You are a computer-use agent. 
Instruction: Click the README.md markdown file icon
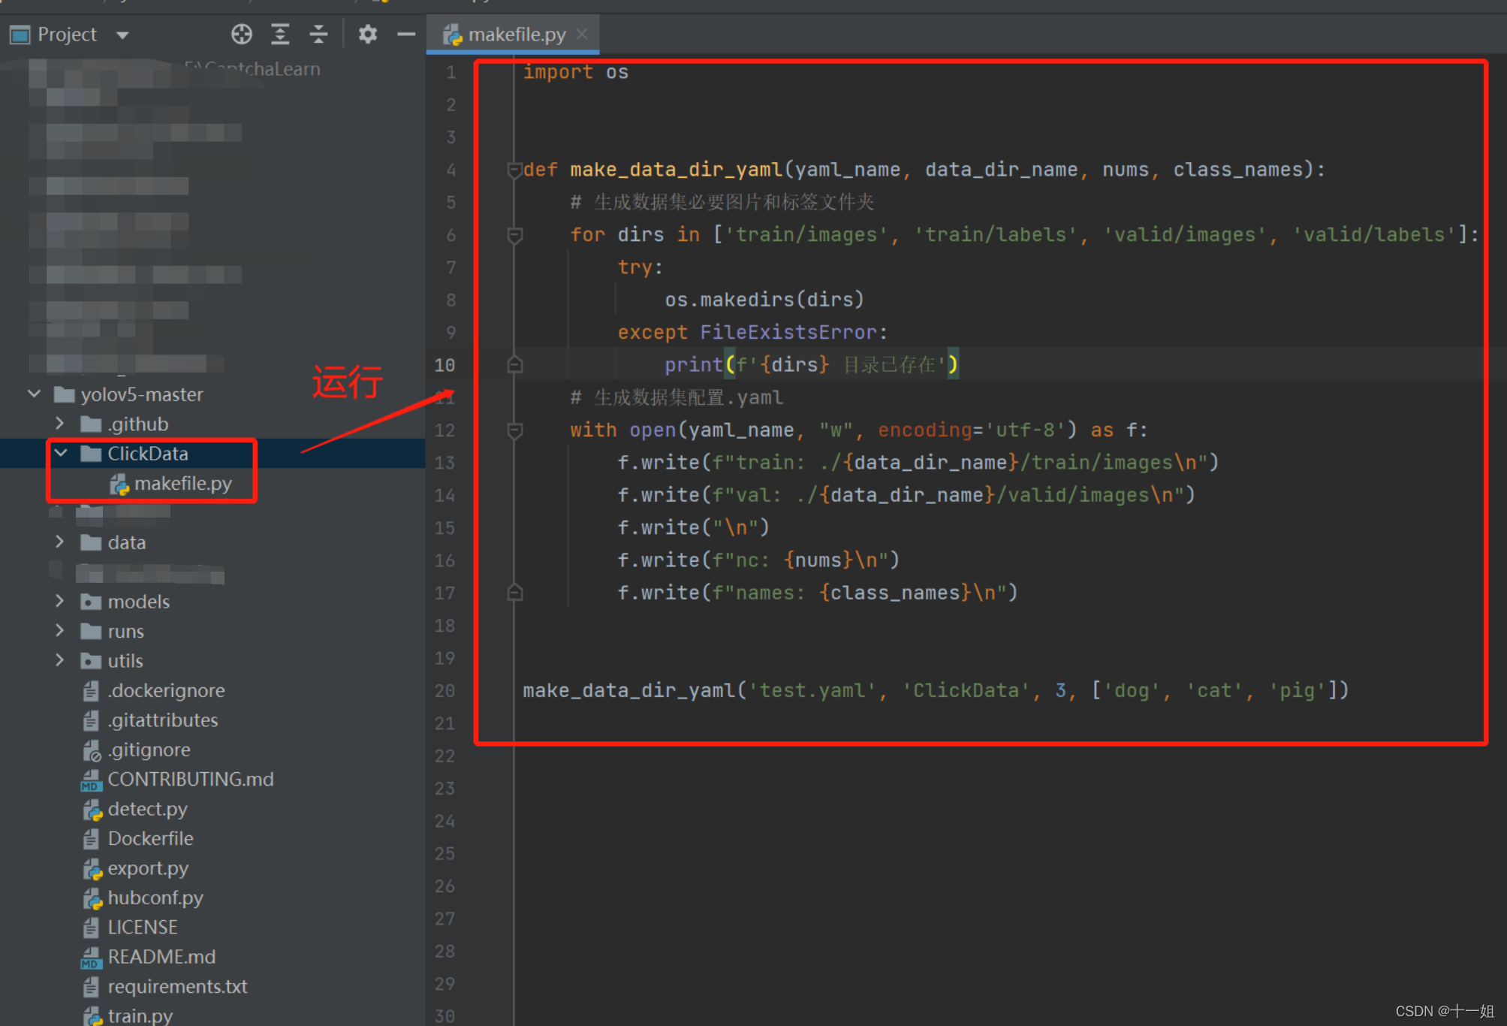point(91,958)
